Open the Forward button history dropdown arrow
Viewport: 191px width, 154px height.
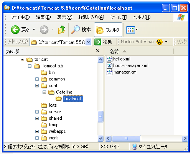click(x=53, y=30)
